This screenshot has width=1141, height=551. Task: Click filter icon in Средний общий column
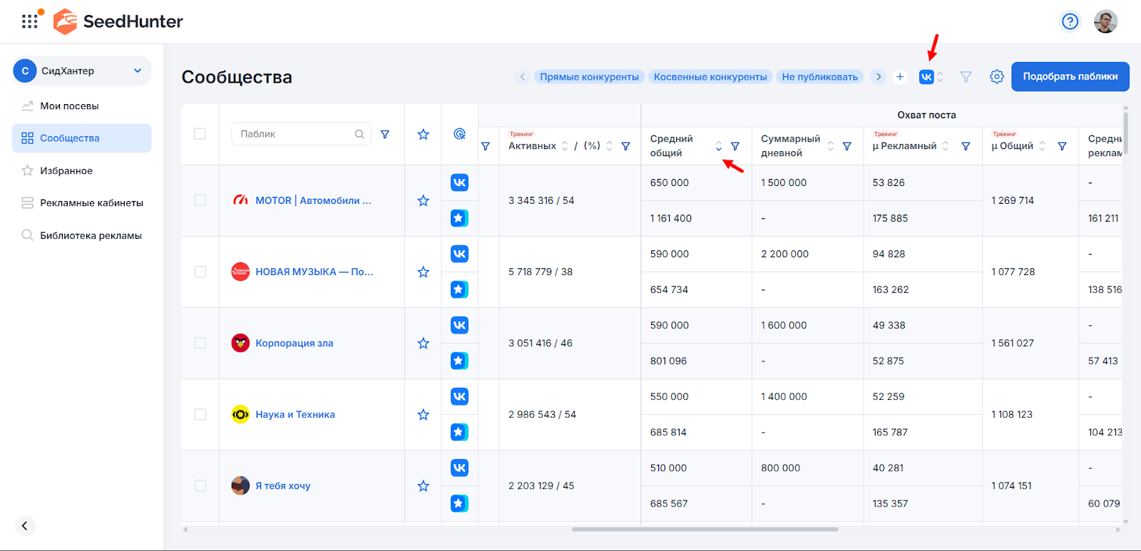click(x=735, y=146)
